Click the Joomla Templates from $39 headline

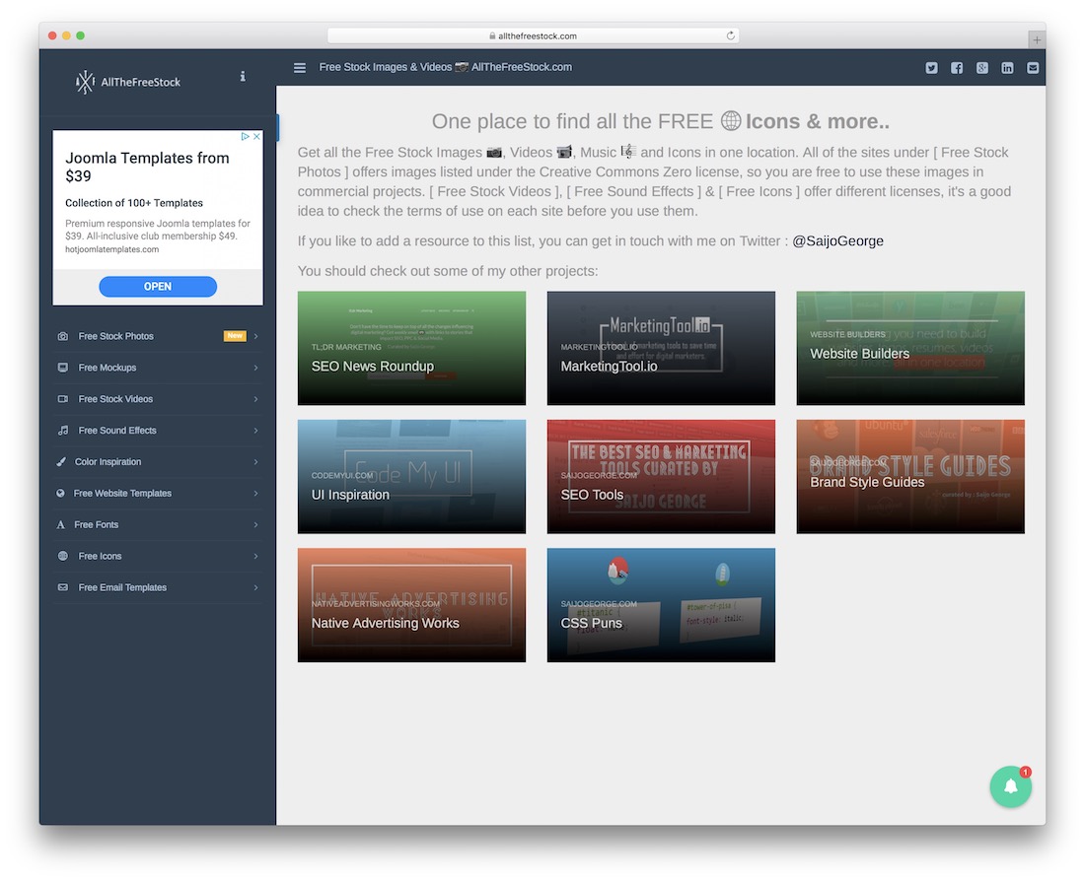[x=147, y=167]
